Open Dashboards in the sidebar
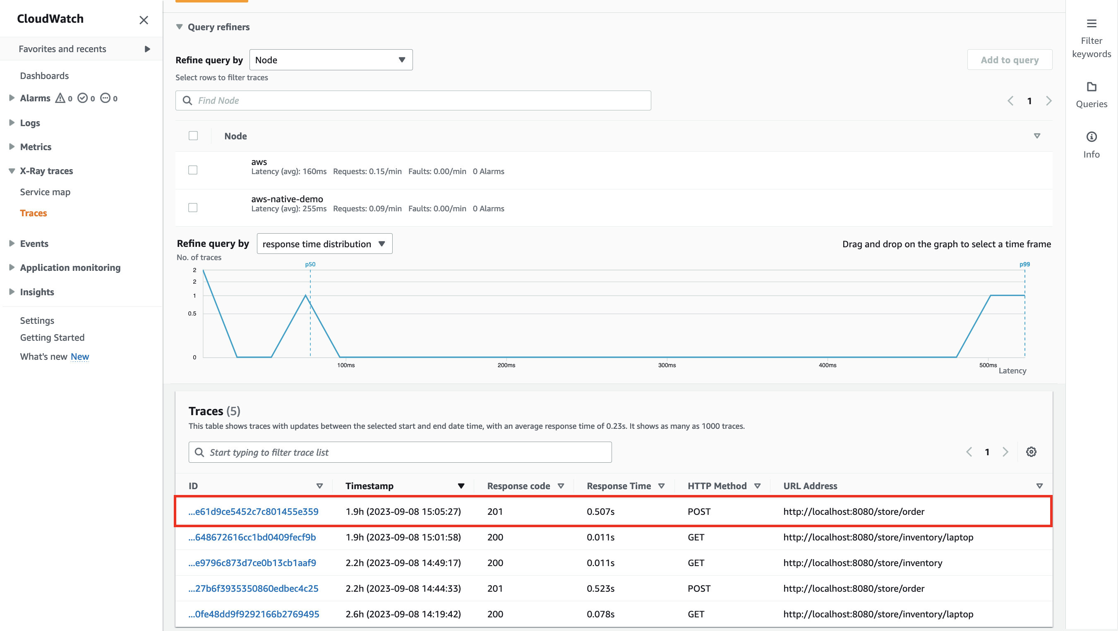Viewport: 1118px width, 631px height. tap(44, 76)
